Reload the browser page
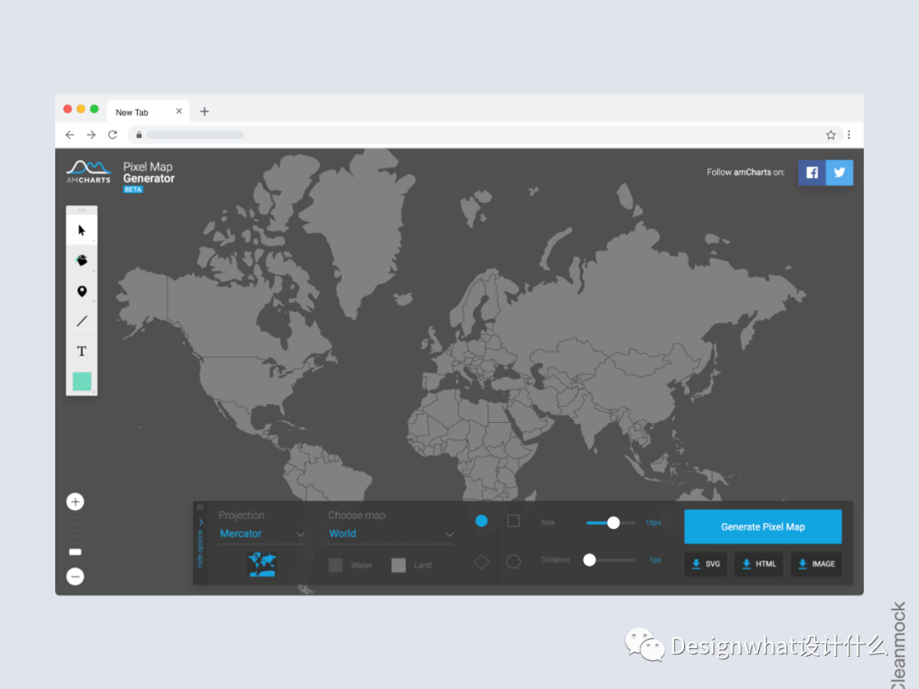Image resolution: width=919 pixels, height=689 pixels. click(112, 134)
